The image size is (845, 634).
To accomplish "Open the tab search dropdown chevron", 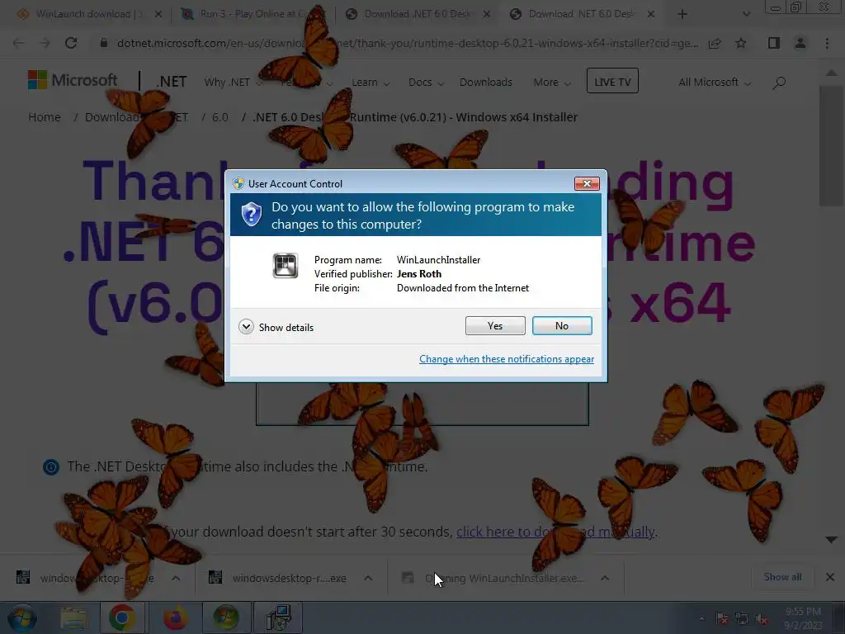I will [746, 15].
